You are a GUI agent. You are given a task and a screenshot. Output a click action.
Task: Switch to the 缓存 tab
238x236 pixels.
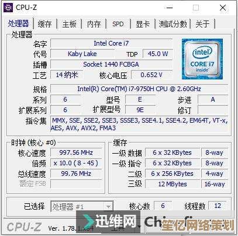coord(45,24)
